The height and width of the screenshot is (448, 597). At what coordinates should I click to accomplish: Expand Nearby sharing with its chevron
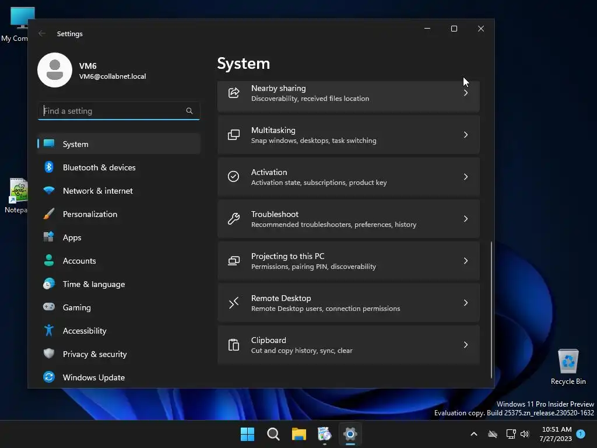click(466, 93)
